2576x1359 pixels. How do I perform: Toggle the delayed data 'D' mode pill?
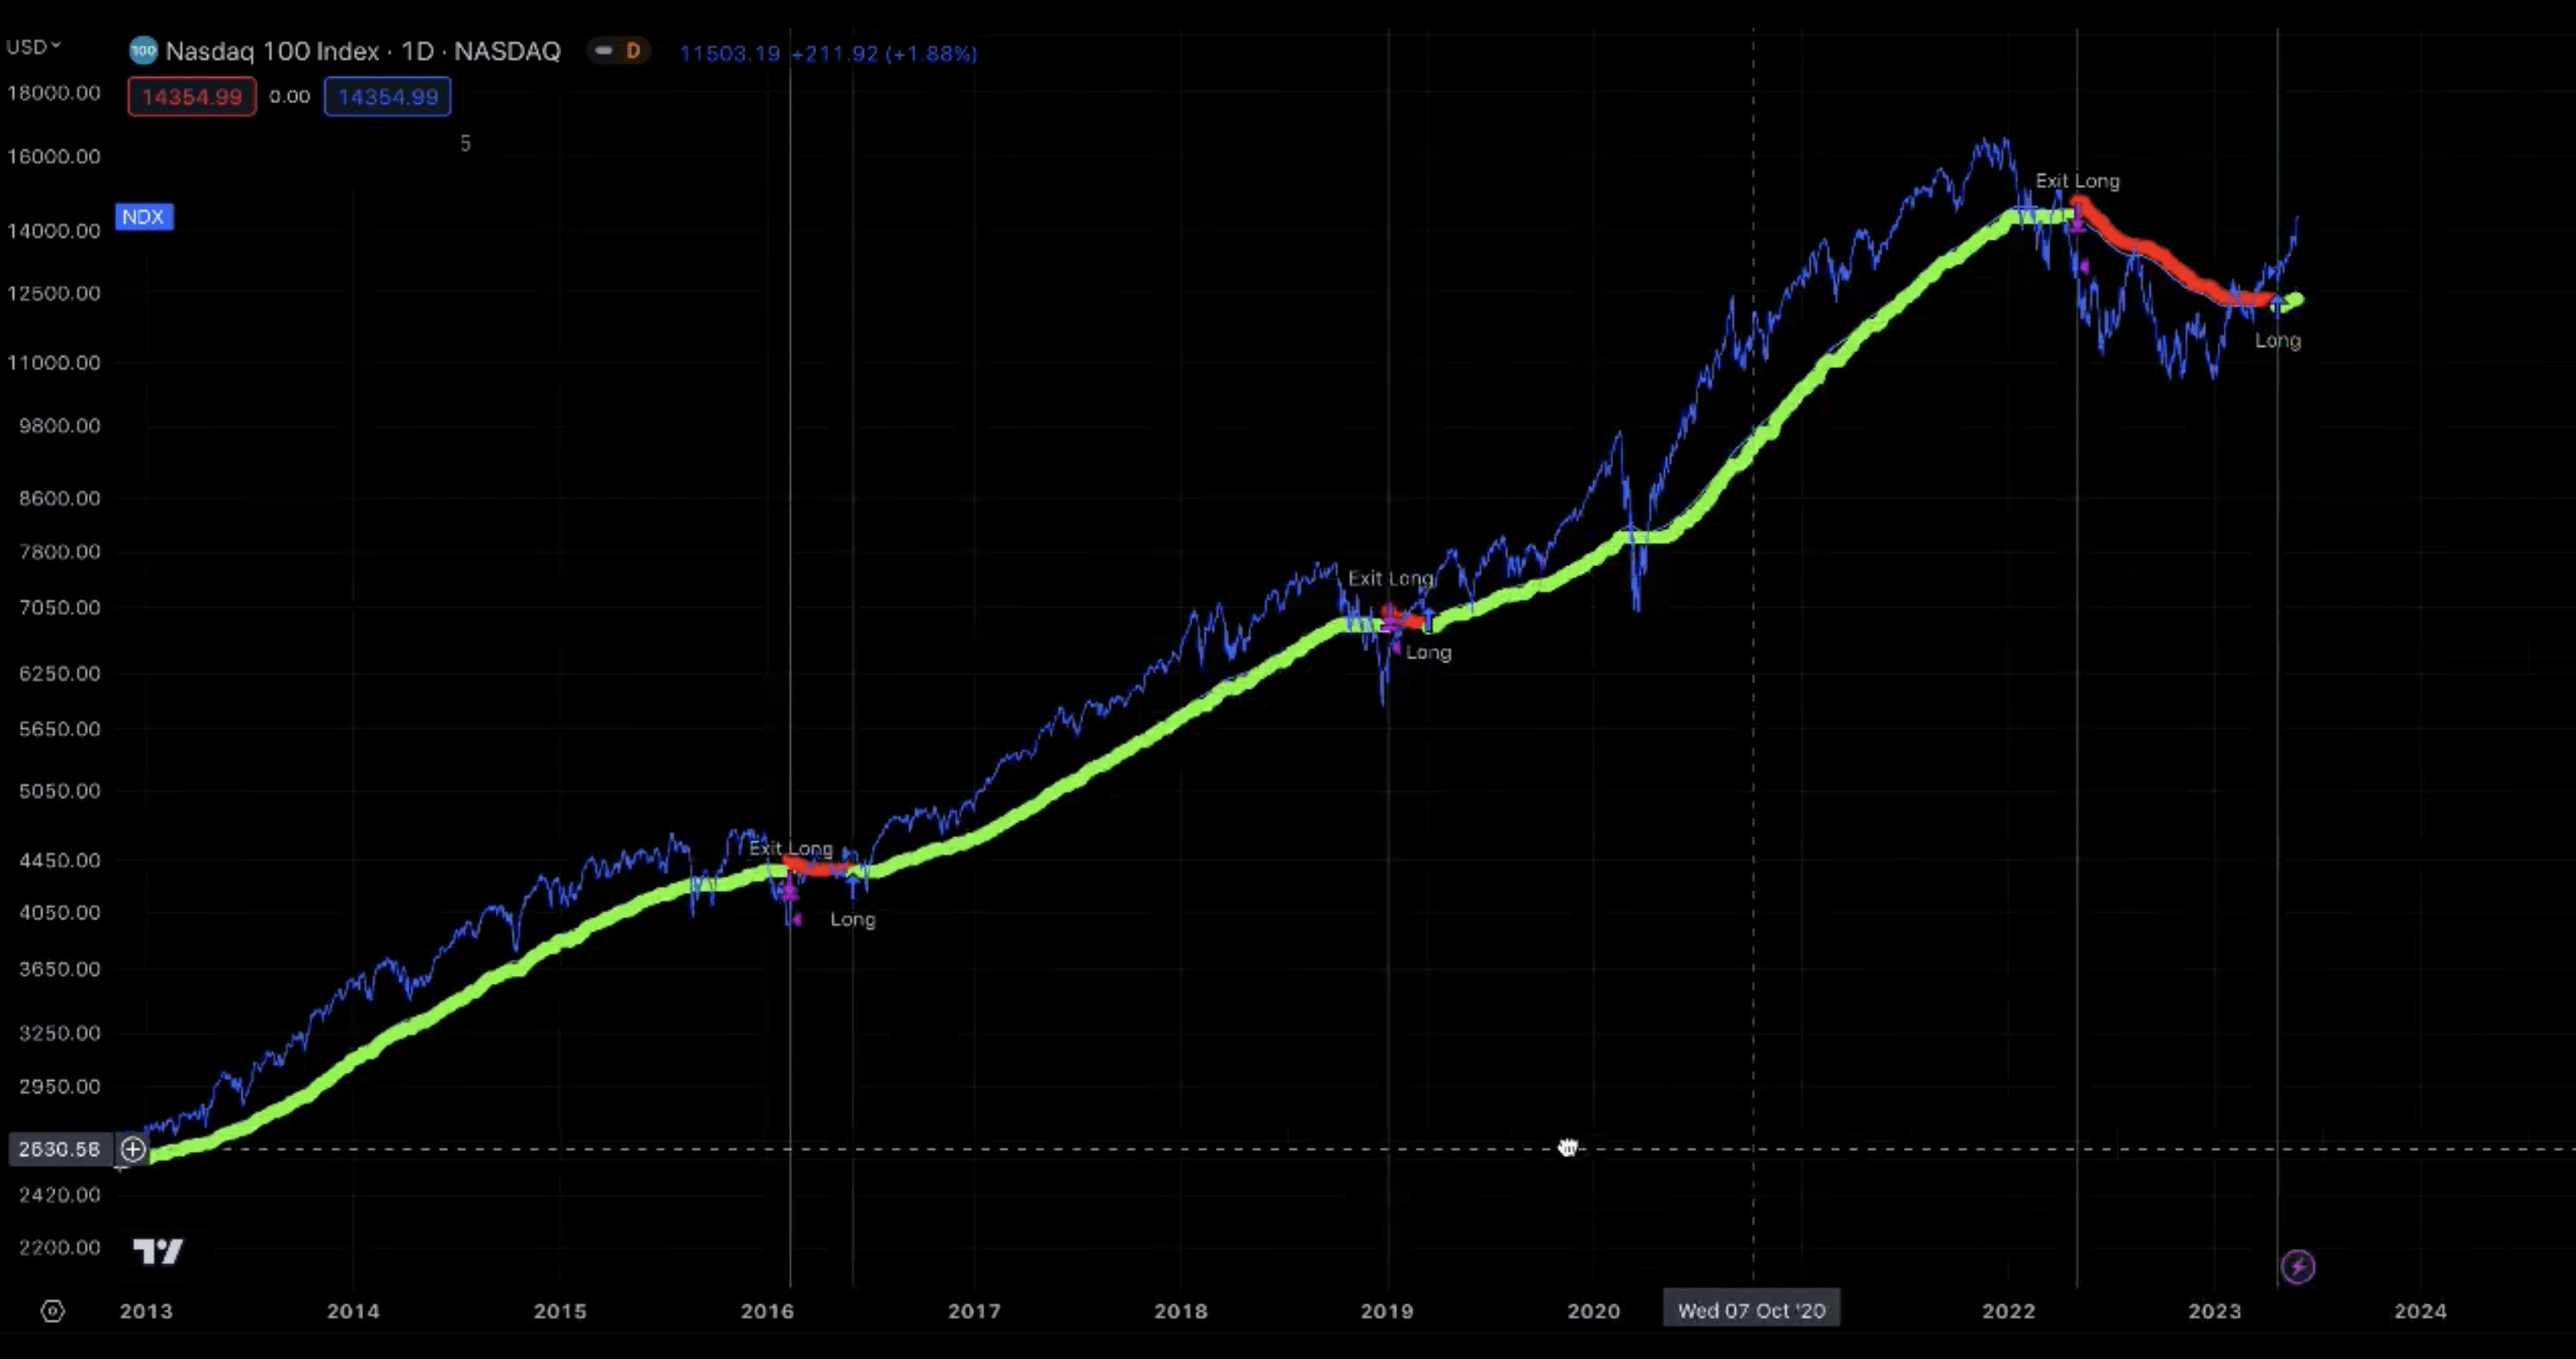tap(619, 51)
